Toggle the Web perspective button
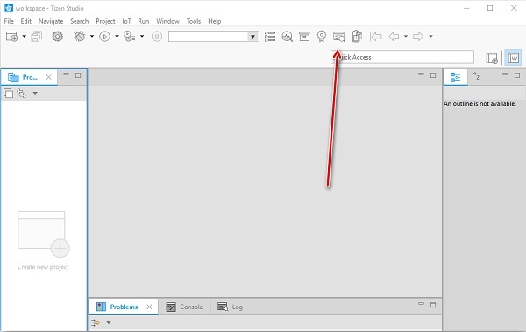Image resolution: width=526 pixels, height=332 pixels. coord(513,58)
